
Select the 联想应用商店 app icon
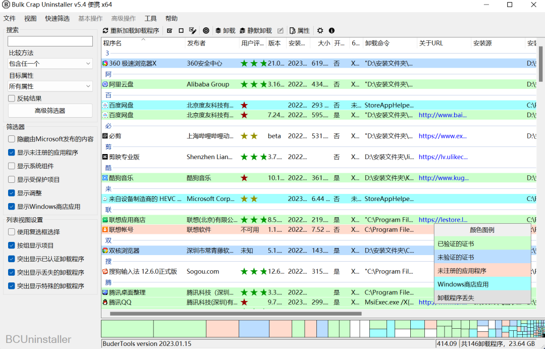coord(105,220)
